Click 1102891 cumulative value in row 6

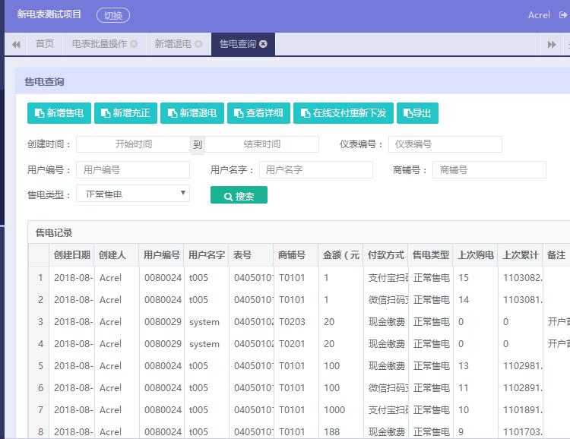pos(522,388)
